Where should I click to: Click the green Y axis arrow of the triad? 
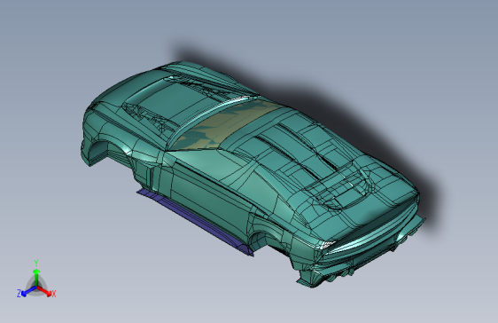tap(36, 277)
